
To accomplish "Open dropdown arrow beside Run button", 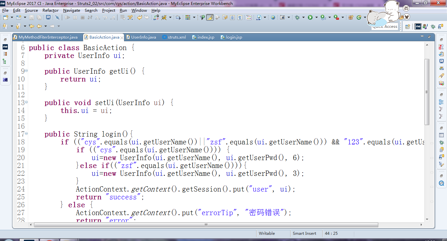I will (316, 17).
